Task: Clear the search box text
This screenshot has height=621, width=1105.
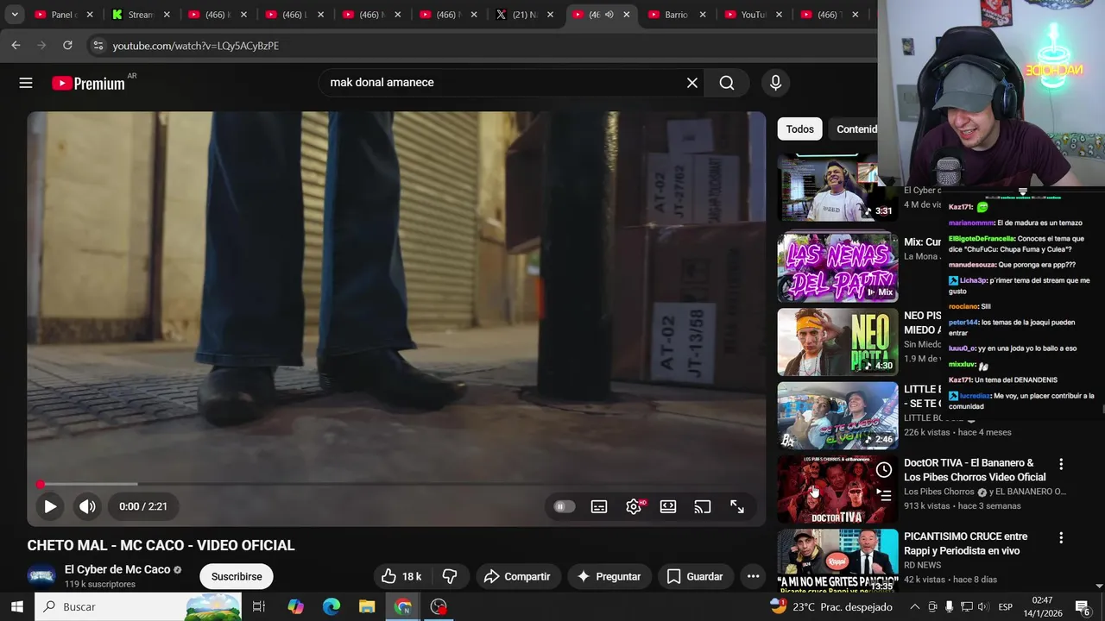Action: pos(691,83)
